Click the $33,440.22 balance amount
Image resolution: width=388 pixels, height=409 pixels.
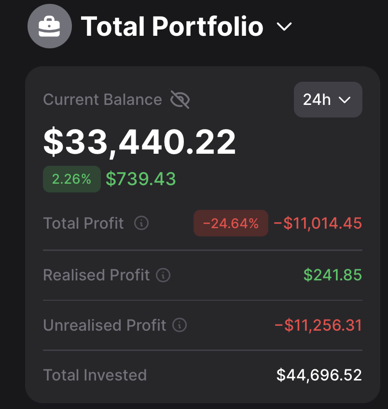click(x=139, y=142)
